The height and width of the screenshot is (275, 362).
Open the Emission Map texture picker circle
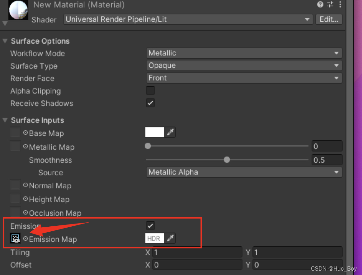pyautogui.click(x=26, y=239)
